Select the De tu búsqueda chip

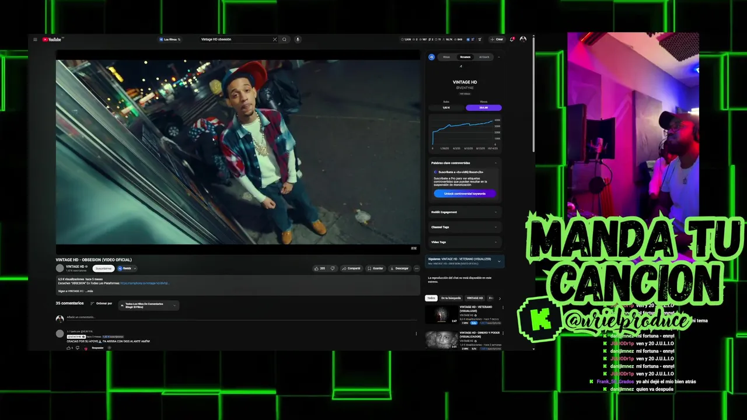[x=451, y=298]
